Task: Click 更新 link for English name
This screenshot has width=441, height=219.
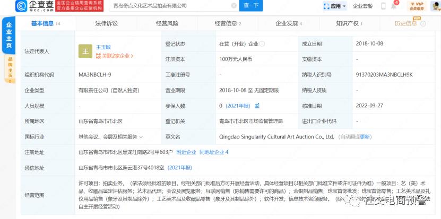Action: (x=365, y=137)
